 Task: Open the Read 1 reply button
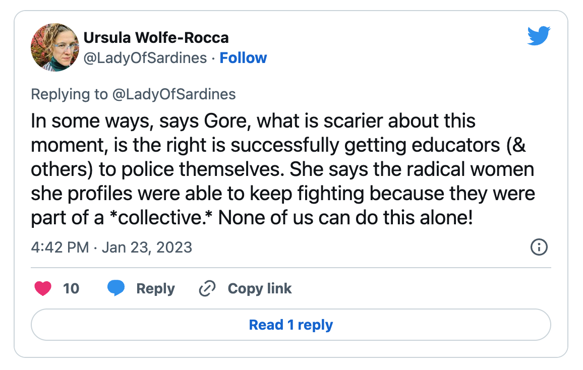291,325
